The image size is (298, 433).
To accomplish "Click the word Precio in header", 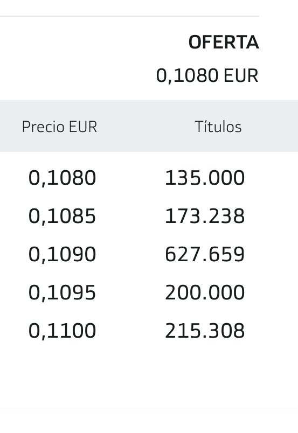I will click(x=43, y=127).
